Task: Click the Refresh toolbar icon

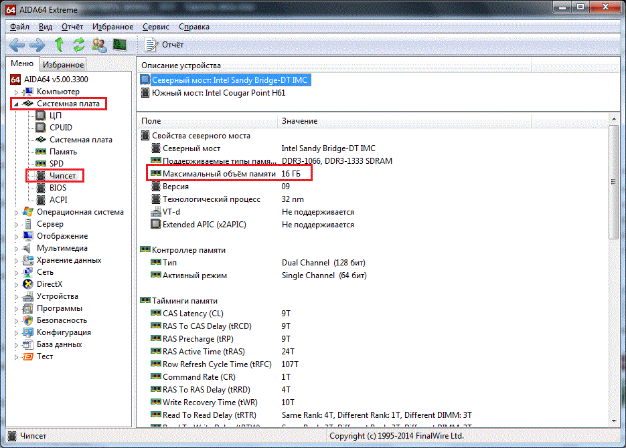Action: (x=78, y=45)
